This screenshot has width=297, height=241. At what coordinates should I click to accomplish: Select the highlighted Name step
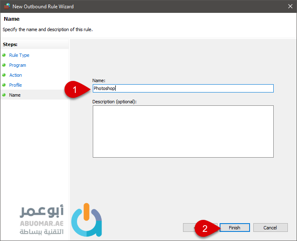click(x=15, y=95)
